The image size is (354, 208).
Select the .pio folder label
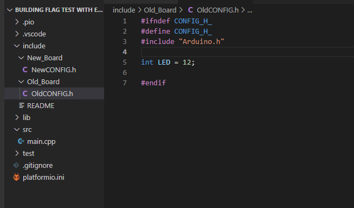pyautogui.click(x=28, y=22)
